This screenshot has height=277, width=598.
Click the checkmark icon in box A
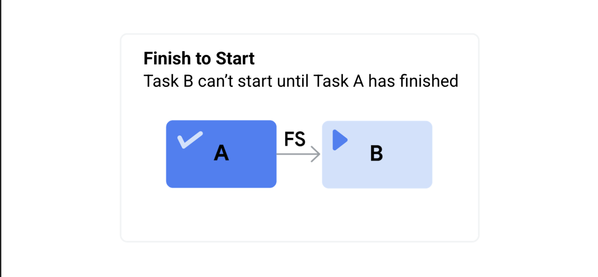190,140
